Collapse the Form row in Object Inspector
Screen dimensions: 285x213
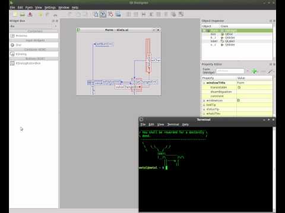205,31
